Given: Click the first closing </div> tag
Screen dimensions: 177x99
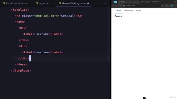Looking at the screenshot, I should click(24, 40).
